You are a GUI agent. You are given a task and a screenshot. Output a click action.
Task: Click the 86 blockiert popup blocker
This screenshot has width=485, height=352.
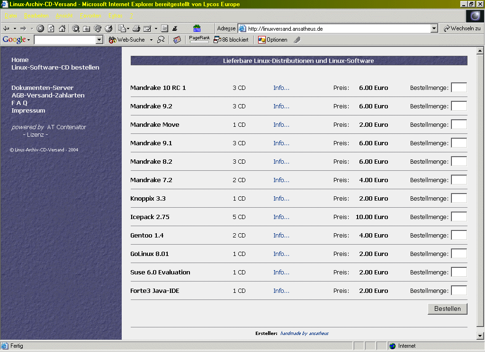[231, 40]
